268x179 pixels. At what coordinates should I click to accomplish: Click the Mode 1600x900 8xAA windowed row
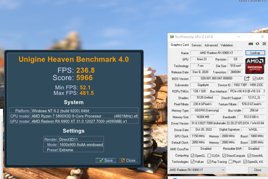coord(74,145)
